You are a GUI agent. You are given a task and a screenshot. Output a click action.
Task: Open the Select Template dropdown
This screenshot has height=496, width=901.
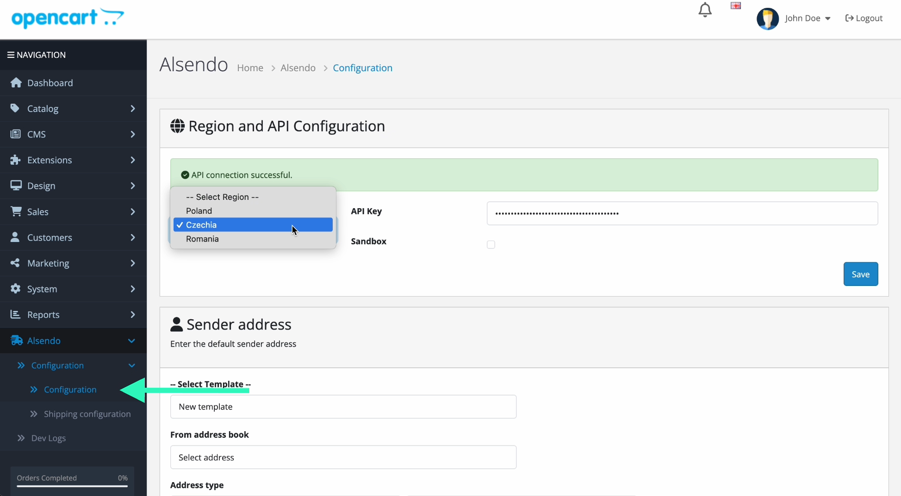(x=343, y=407)
